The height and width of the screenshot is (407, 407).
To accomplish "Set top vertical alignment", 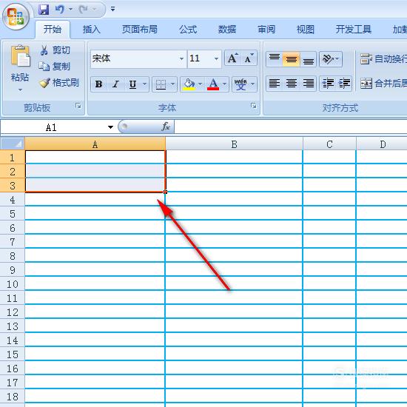I will [275, 59].
